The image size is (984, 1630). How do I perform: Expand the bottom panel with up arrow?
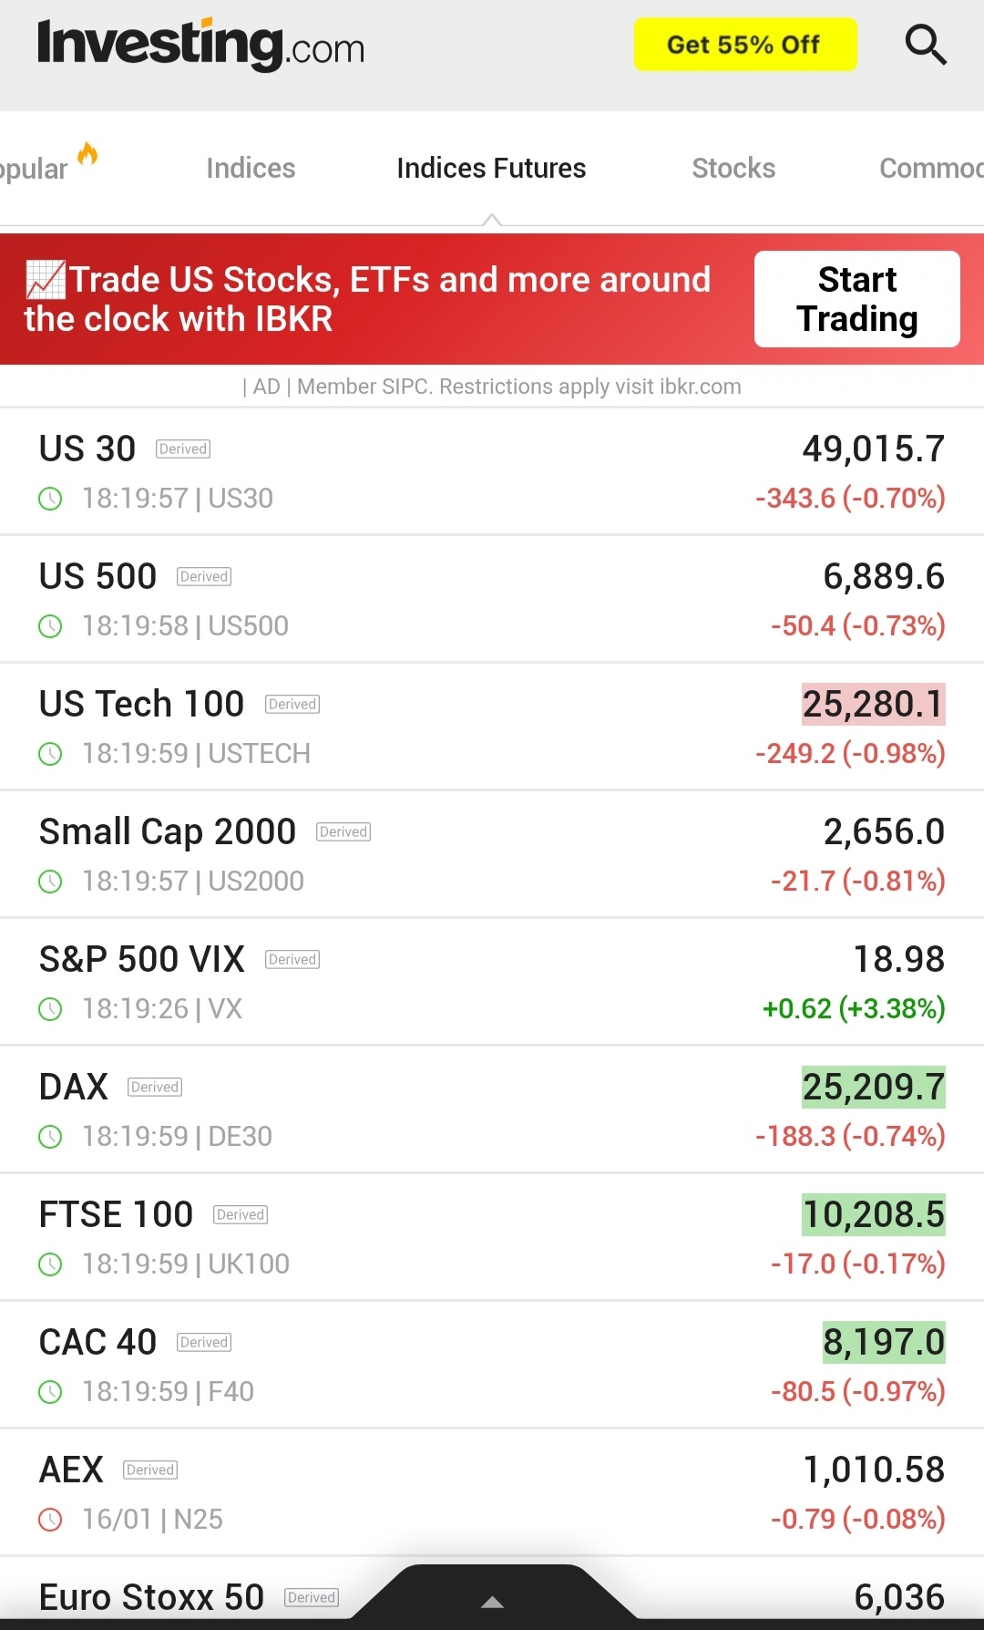tap(492, 1601)
